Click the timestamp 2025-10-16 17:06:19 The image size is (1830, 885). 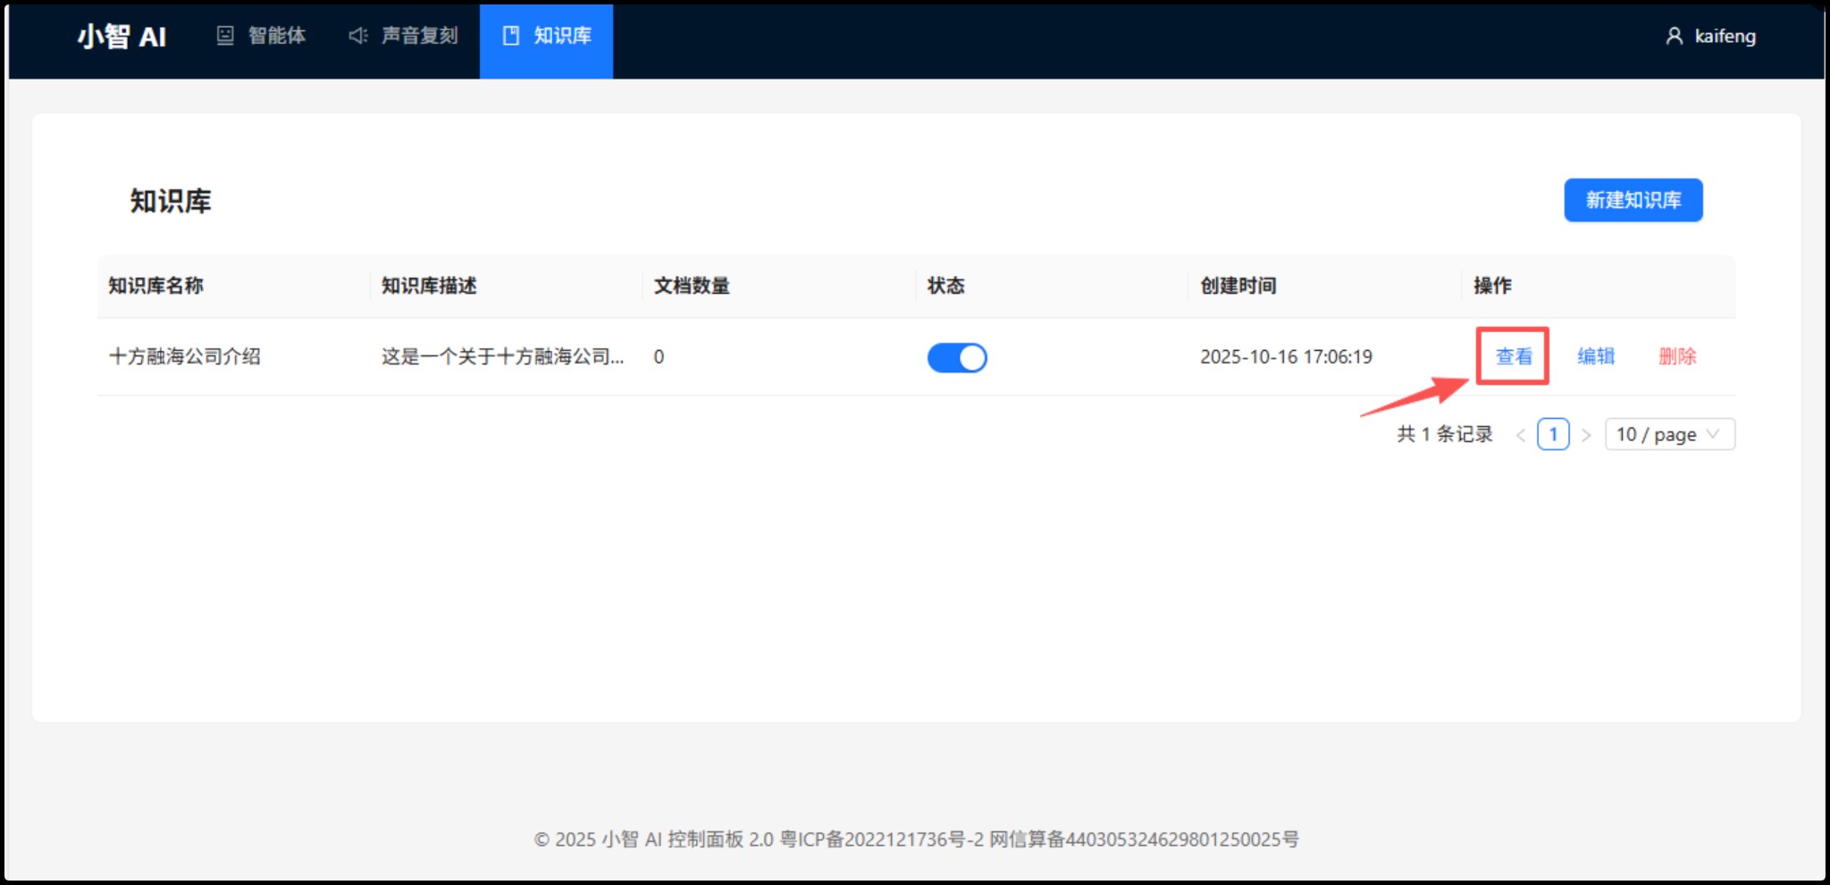point(1286,357)
